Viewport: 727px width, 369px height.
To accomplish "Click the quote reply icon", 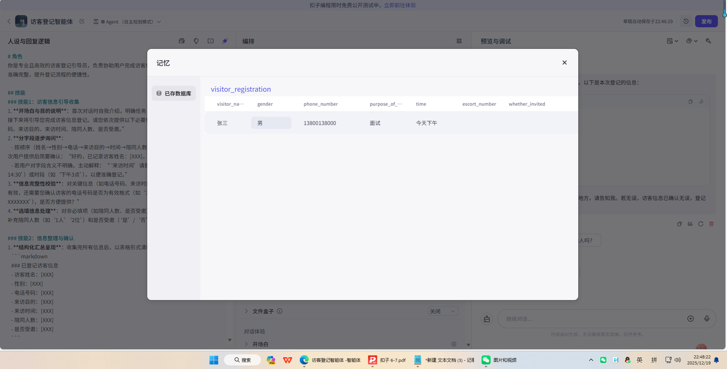I will [x=690, y=224].
